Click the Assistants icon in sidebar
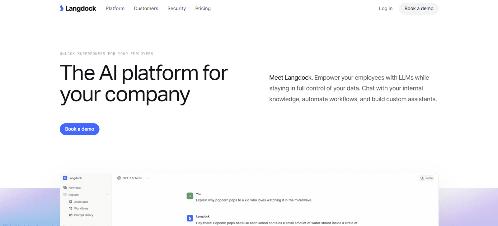 [71, 202]
